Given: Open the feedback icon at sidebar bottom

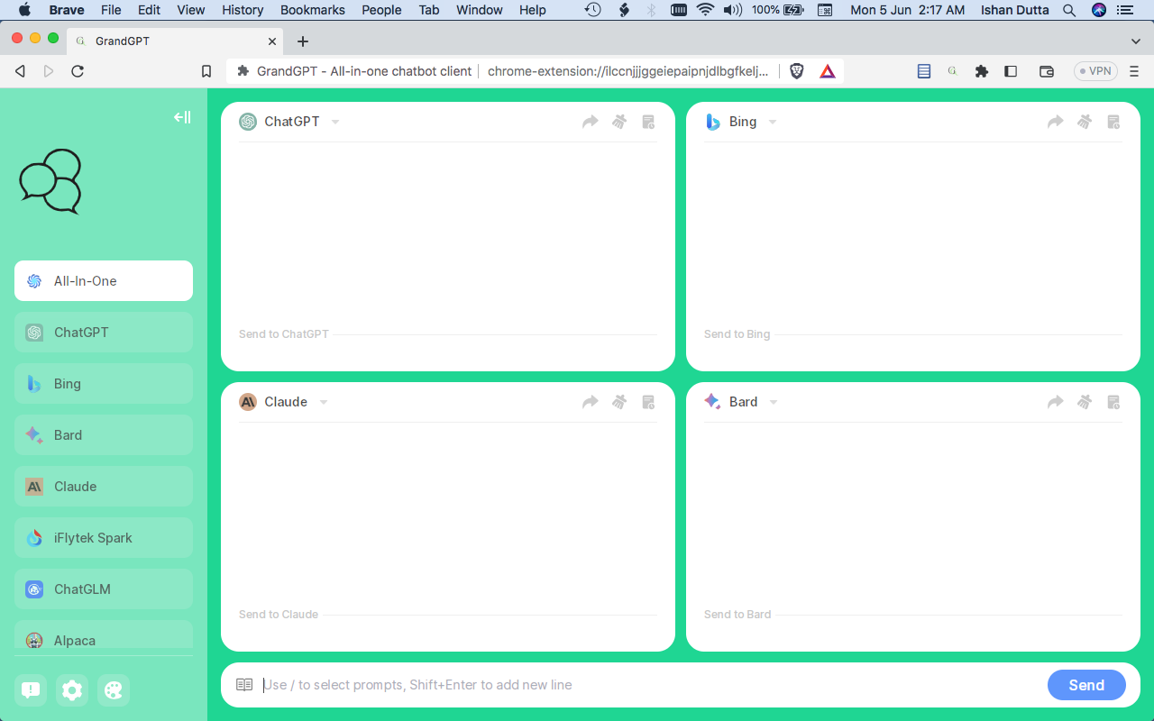Looking at the screenshot, I should click(31, 690).
